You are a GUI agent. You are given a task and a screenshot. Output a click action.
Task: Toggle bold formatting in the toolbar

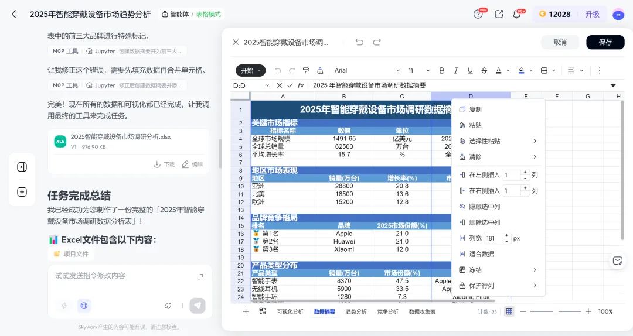pyautogui.click(x=441, y=70)
